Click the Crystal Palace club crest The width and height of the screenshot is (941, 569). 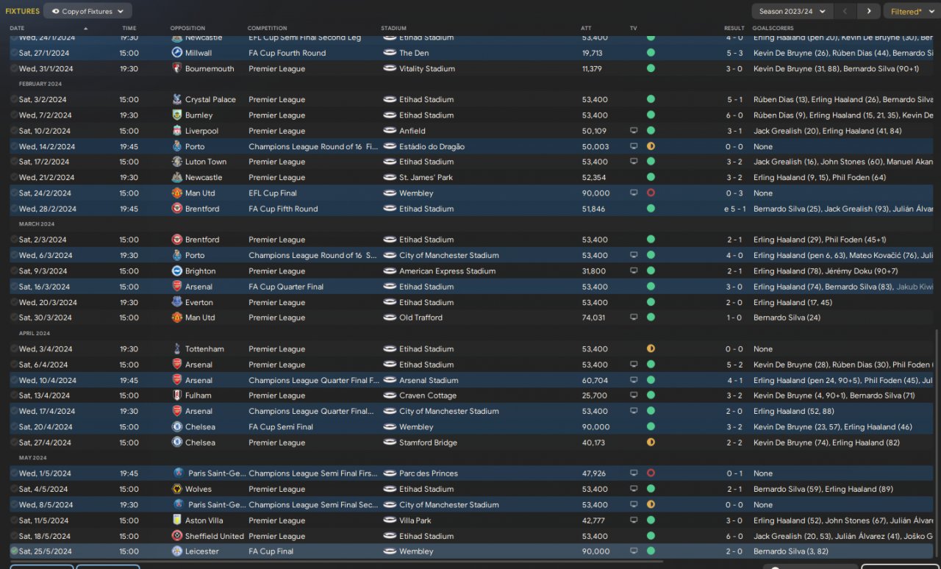[x=176, y=99]
